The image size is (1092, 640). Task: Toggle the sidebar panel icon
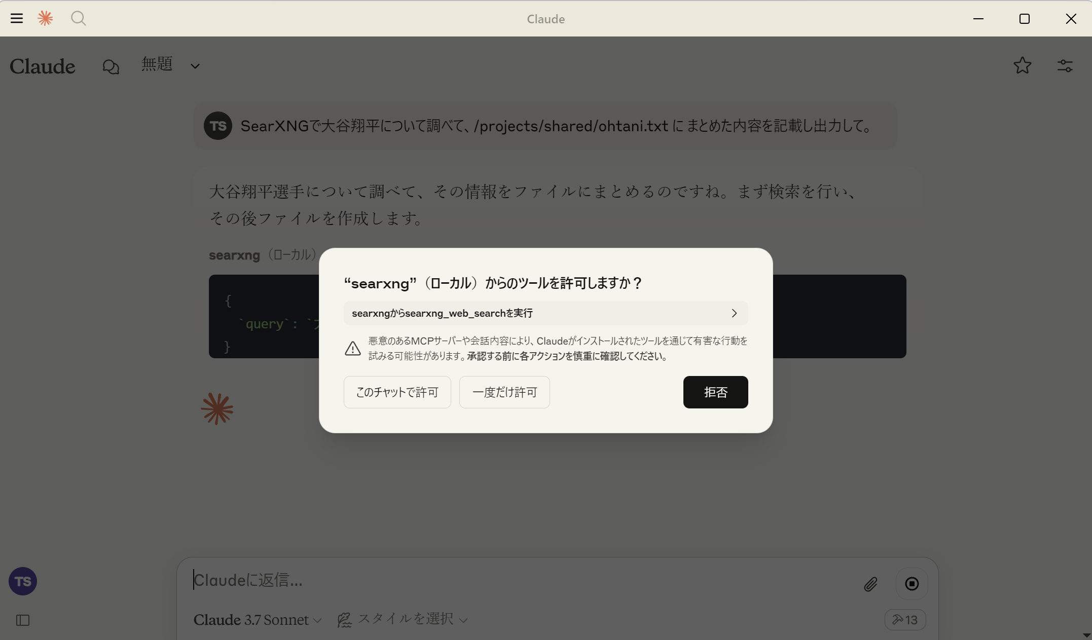(23, 620)
